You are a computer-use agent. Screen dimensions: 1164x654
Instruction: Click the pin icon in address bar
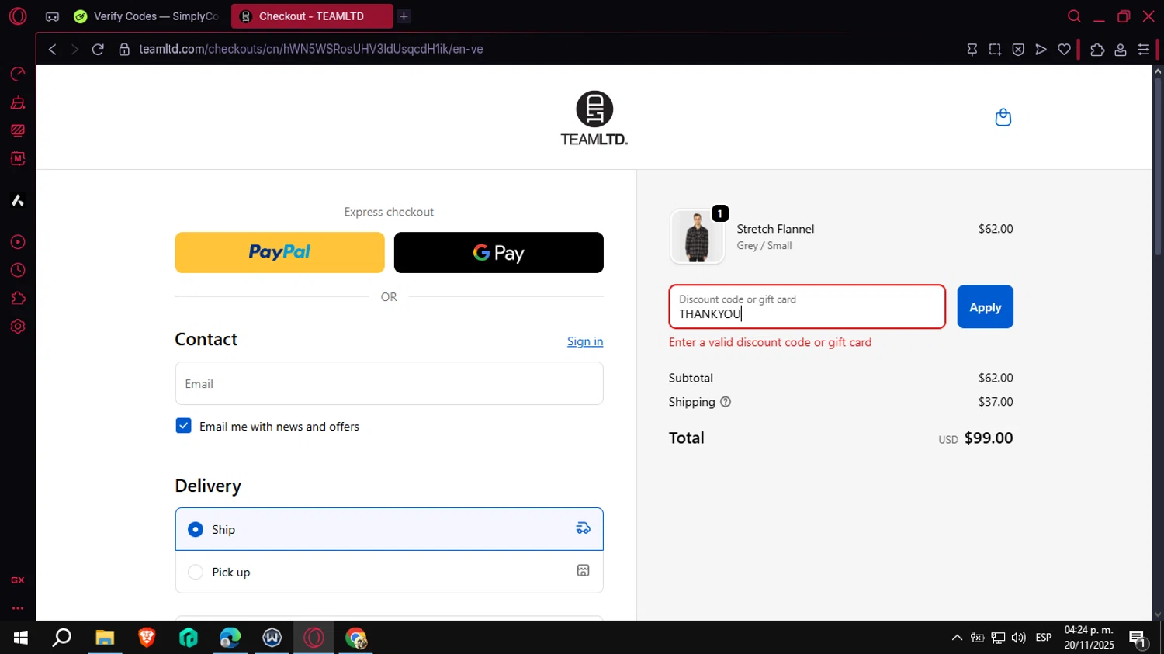click(x=972, y=49)
